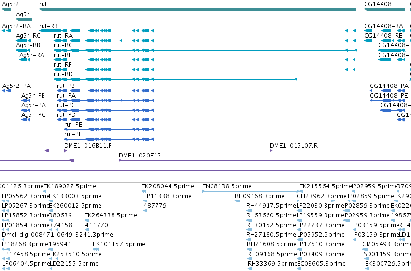Click the RH33369.5prime EST label

pyautogui.click(x=272, y=264)
